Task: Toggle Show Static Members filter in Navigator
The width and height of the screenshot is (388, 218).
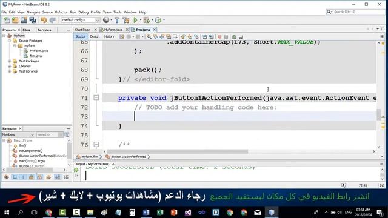Action: point(23,177)
